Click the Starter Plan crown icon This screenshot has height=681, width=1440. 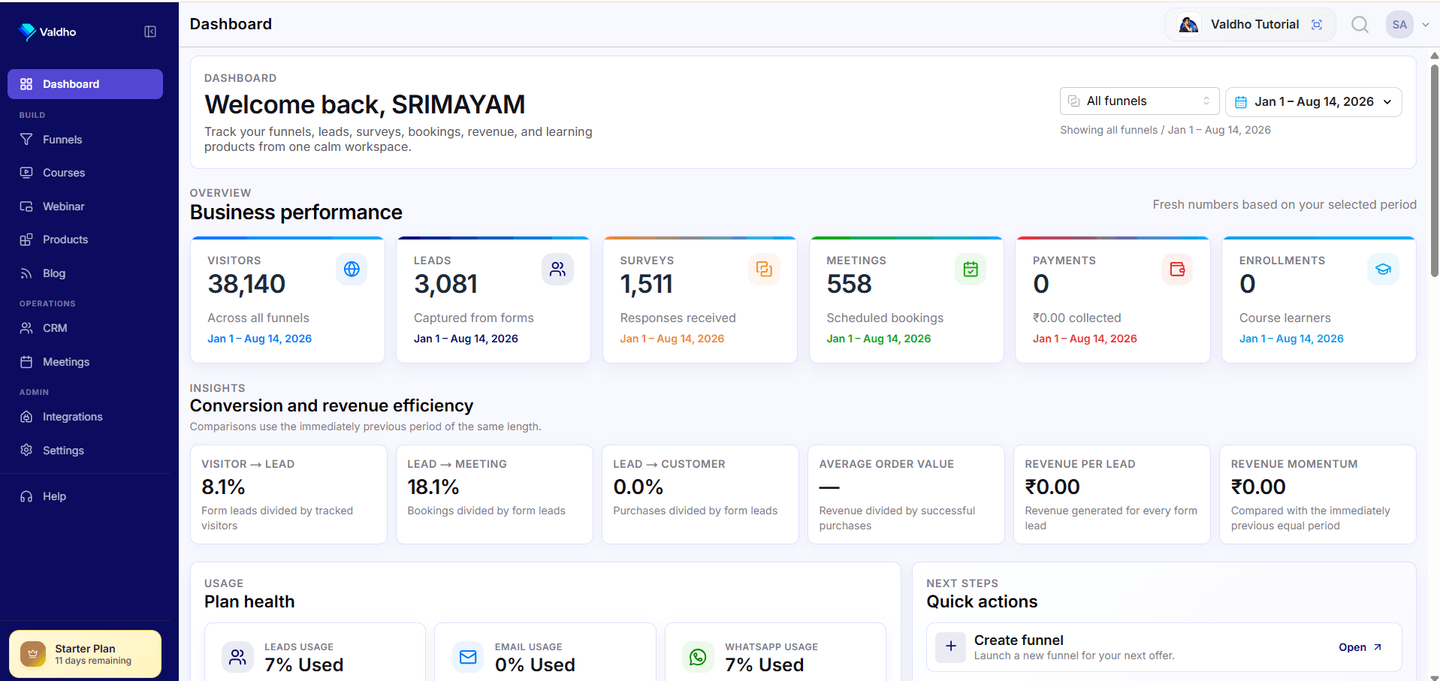pos(33,654)
